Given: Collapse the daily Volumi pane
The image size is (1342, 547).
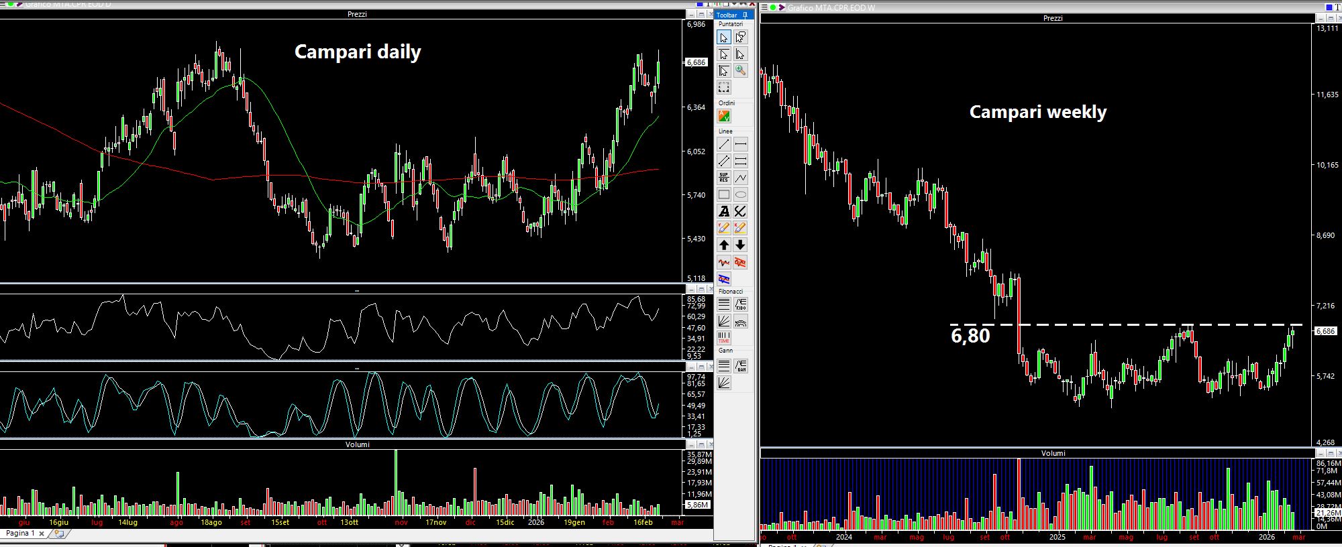Looking at the screenshot, I should pyautogui.click(x=690, y=444).
